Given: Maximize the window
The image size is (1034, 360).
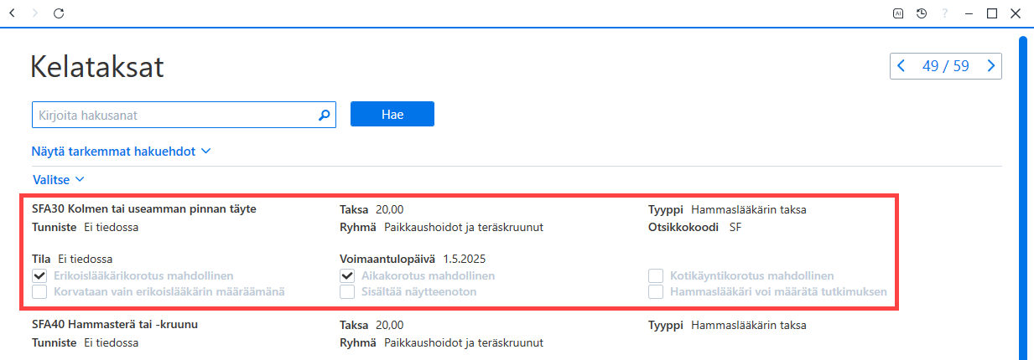Looking at the screenshot, I should 992,13.
